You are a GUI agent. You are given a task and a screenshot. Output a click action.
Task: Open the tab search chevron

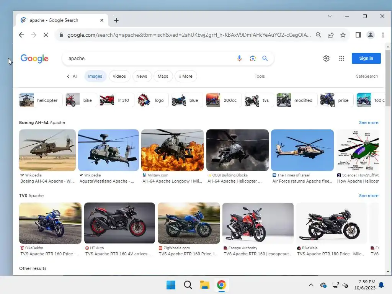click(330, 16)
